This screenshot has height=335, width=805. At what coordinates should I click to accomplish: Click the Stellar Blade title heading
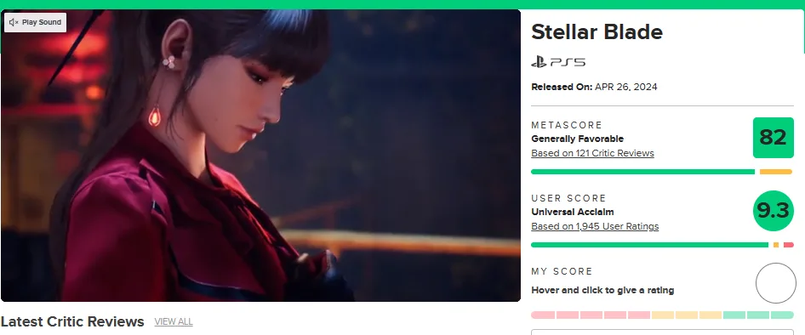coord(597,31)
